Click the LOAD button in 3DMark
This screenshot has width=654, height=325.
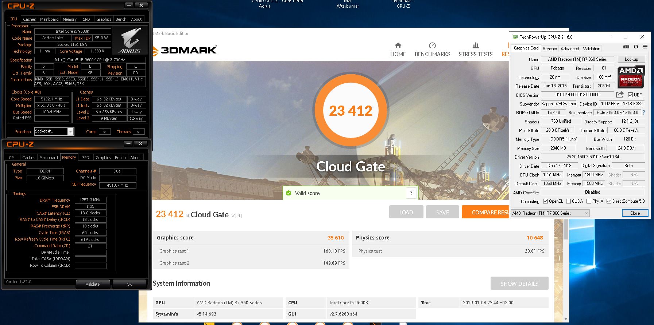[x=406, y=212]
